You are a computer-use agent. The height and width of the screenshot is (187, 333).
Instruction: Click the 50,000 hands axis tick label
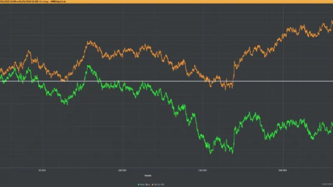tap(42, 170)
